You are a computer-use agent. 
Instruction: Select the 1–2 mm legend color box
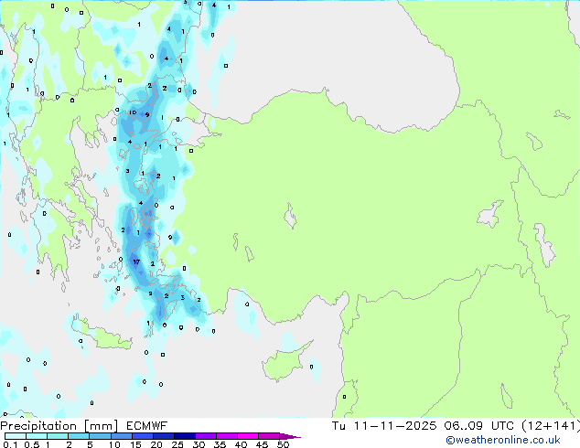pyautogui.click(x=58, y=436)
